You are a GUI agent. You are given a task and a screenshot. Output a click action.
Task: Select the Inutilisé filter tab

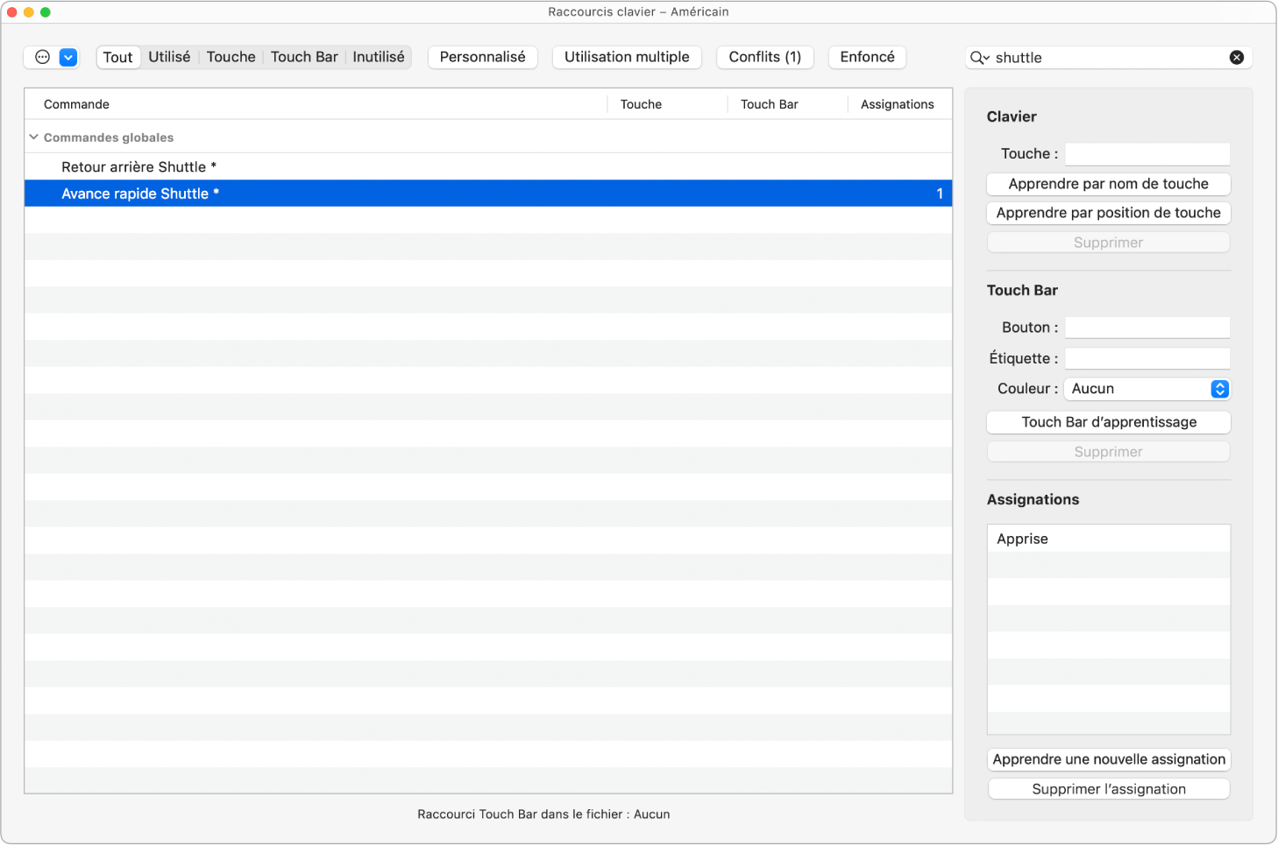click(379, 57)
